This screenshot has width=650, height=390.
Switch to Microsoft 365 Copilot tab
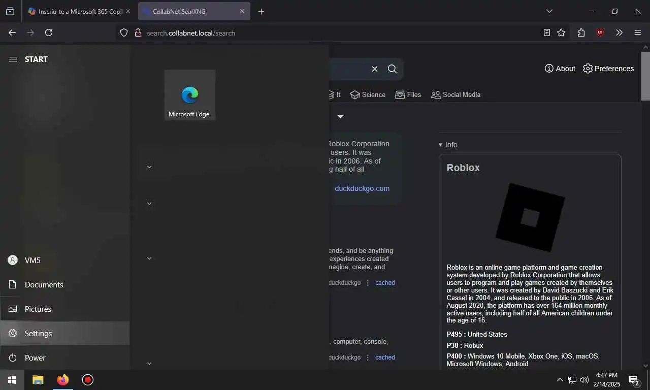coord(80,11)
